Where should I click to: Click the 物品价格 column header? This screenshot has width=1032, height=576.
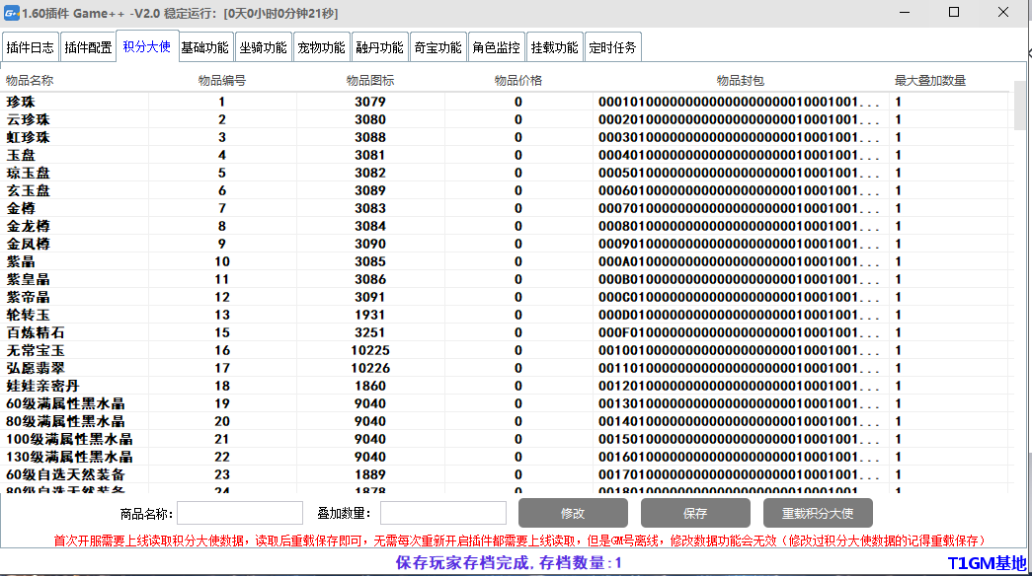click(x=518, y=81)
